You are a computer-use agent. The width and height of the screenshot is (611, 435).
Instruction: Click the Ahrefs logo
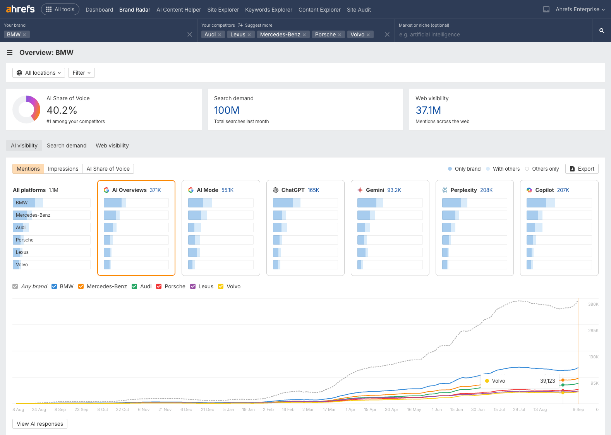[x=20, y=9]
